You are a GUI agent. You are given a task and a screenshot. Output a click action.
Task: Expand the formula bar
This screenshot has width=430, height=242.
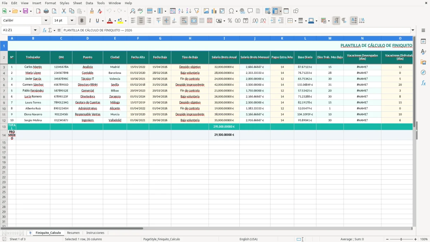point(413,30)
